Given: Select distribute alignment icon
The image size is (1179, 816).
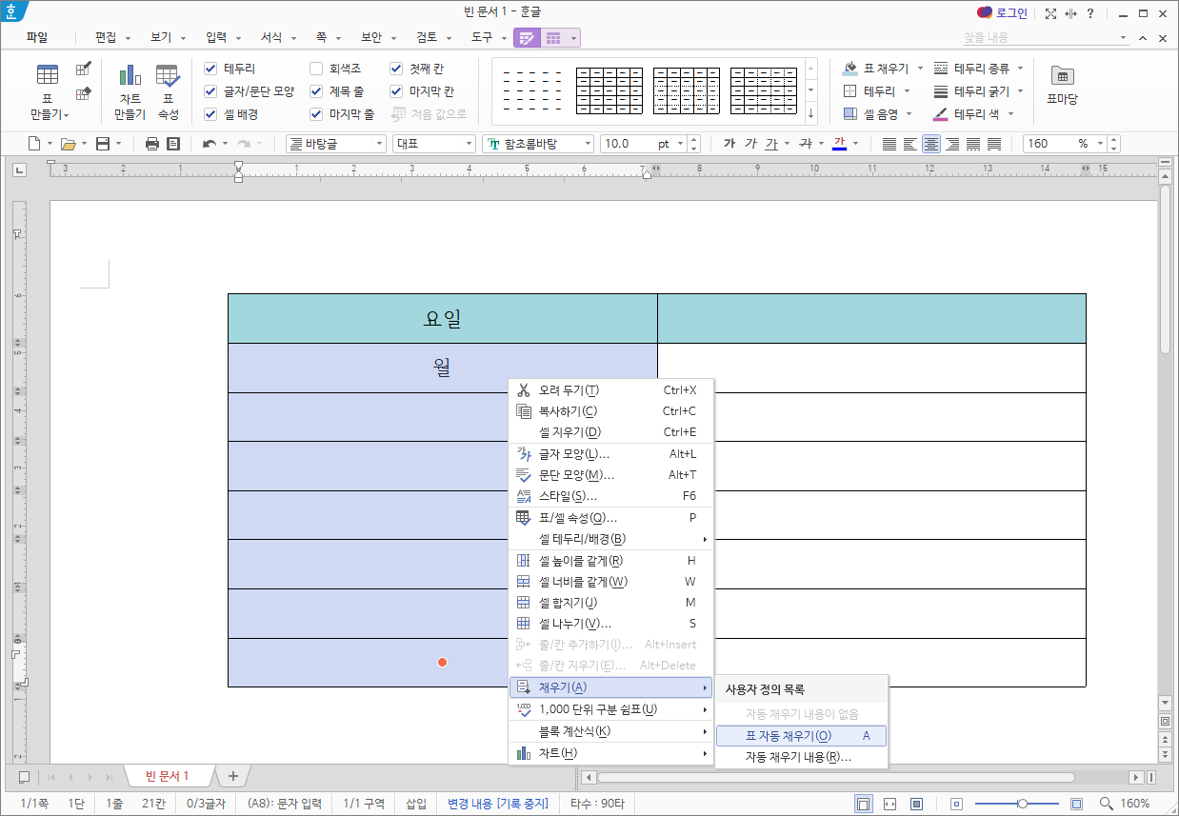Looking at the screenshot, I should pyautogui.click(x=973, y=144).
